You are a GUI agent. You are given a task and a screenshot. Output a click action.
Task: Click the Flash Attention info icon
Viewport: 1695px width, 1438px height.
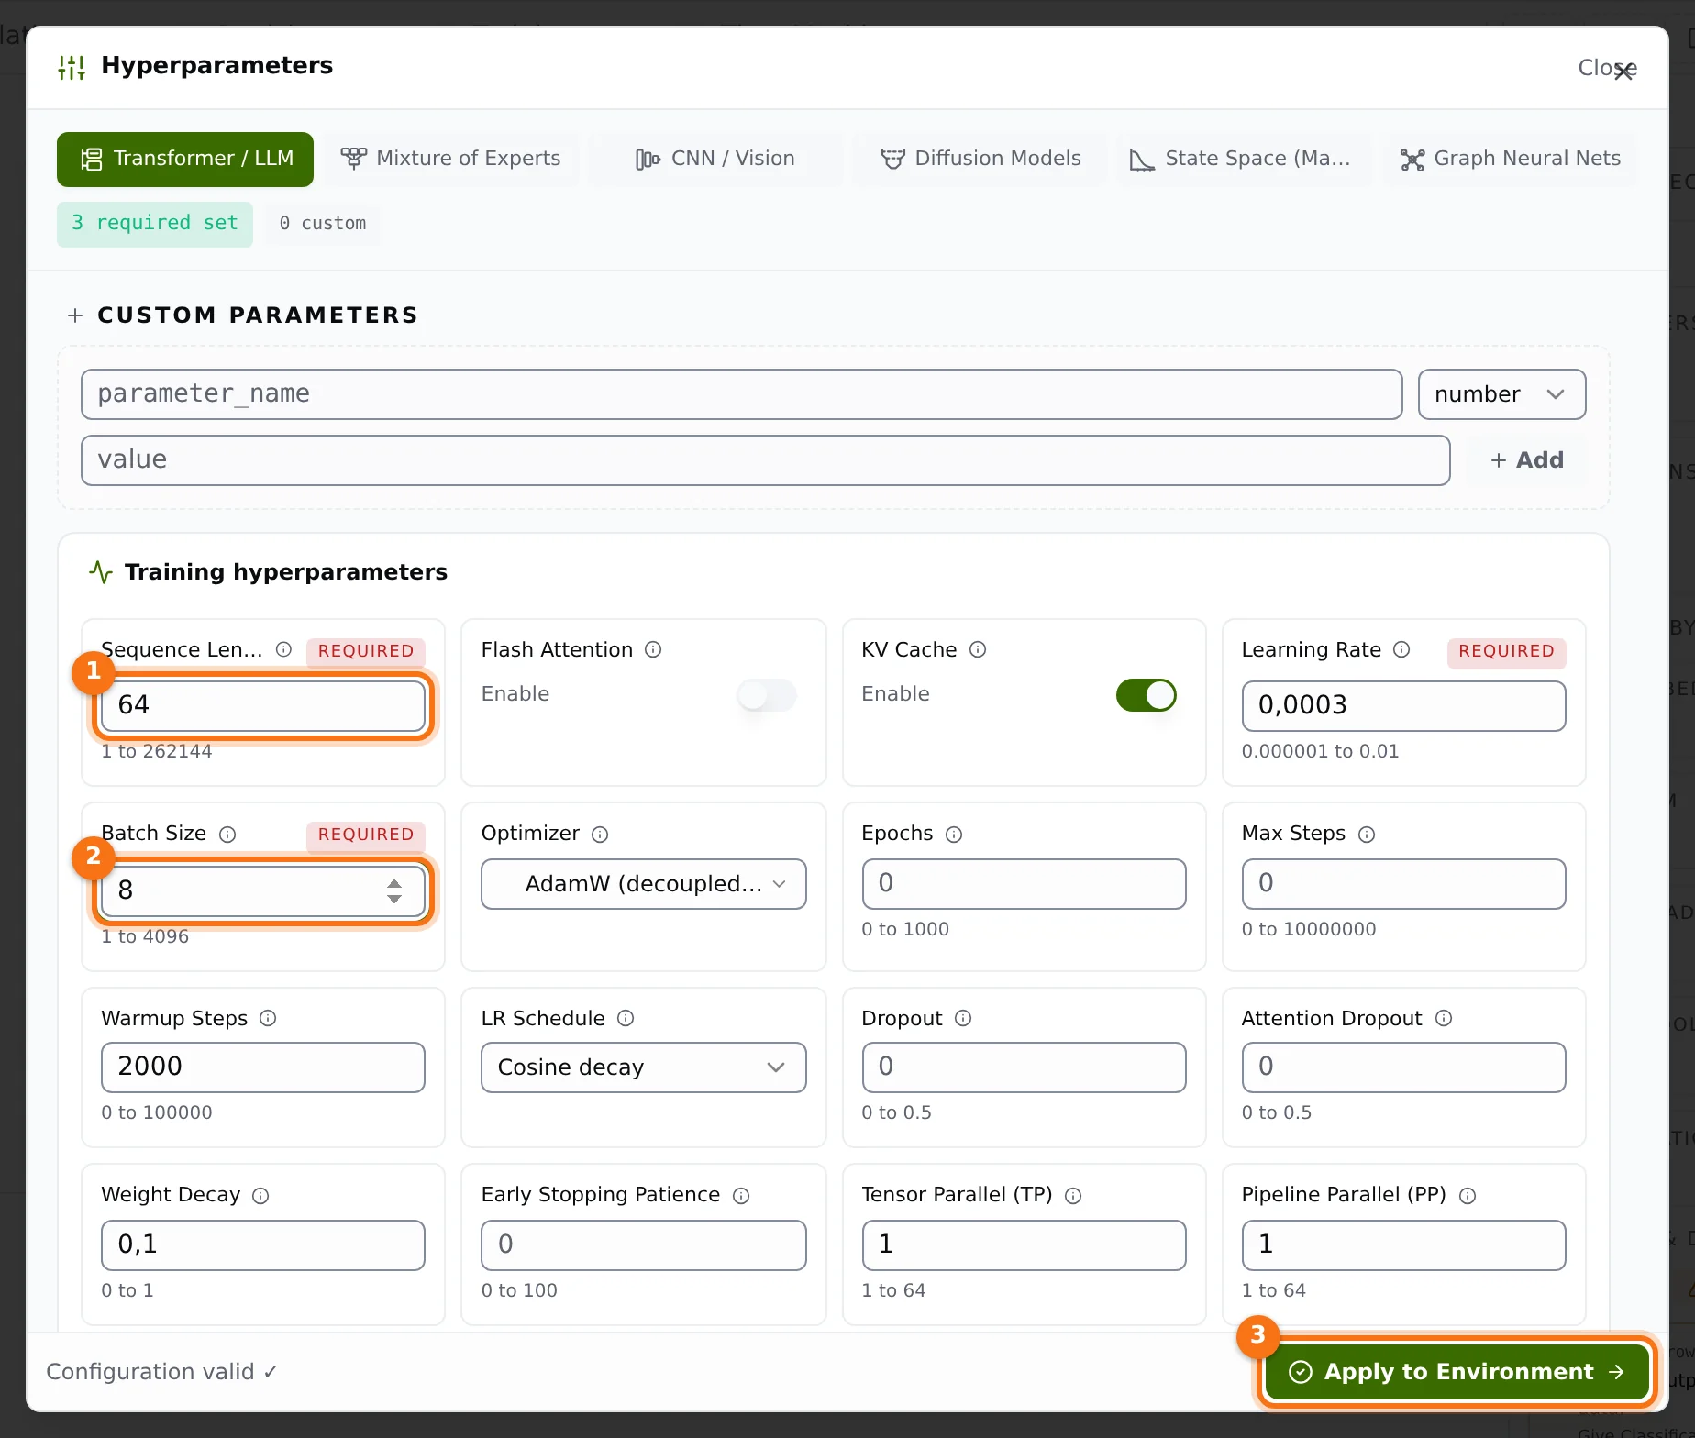(653, 649)
